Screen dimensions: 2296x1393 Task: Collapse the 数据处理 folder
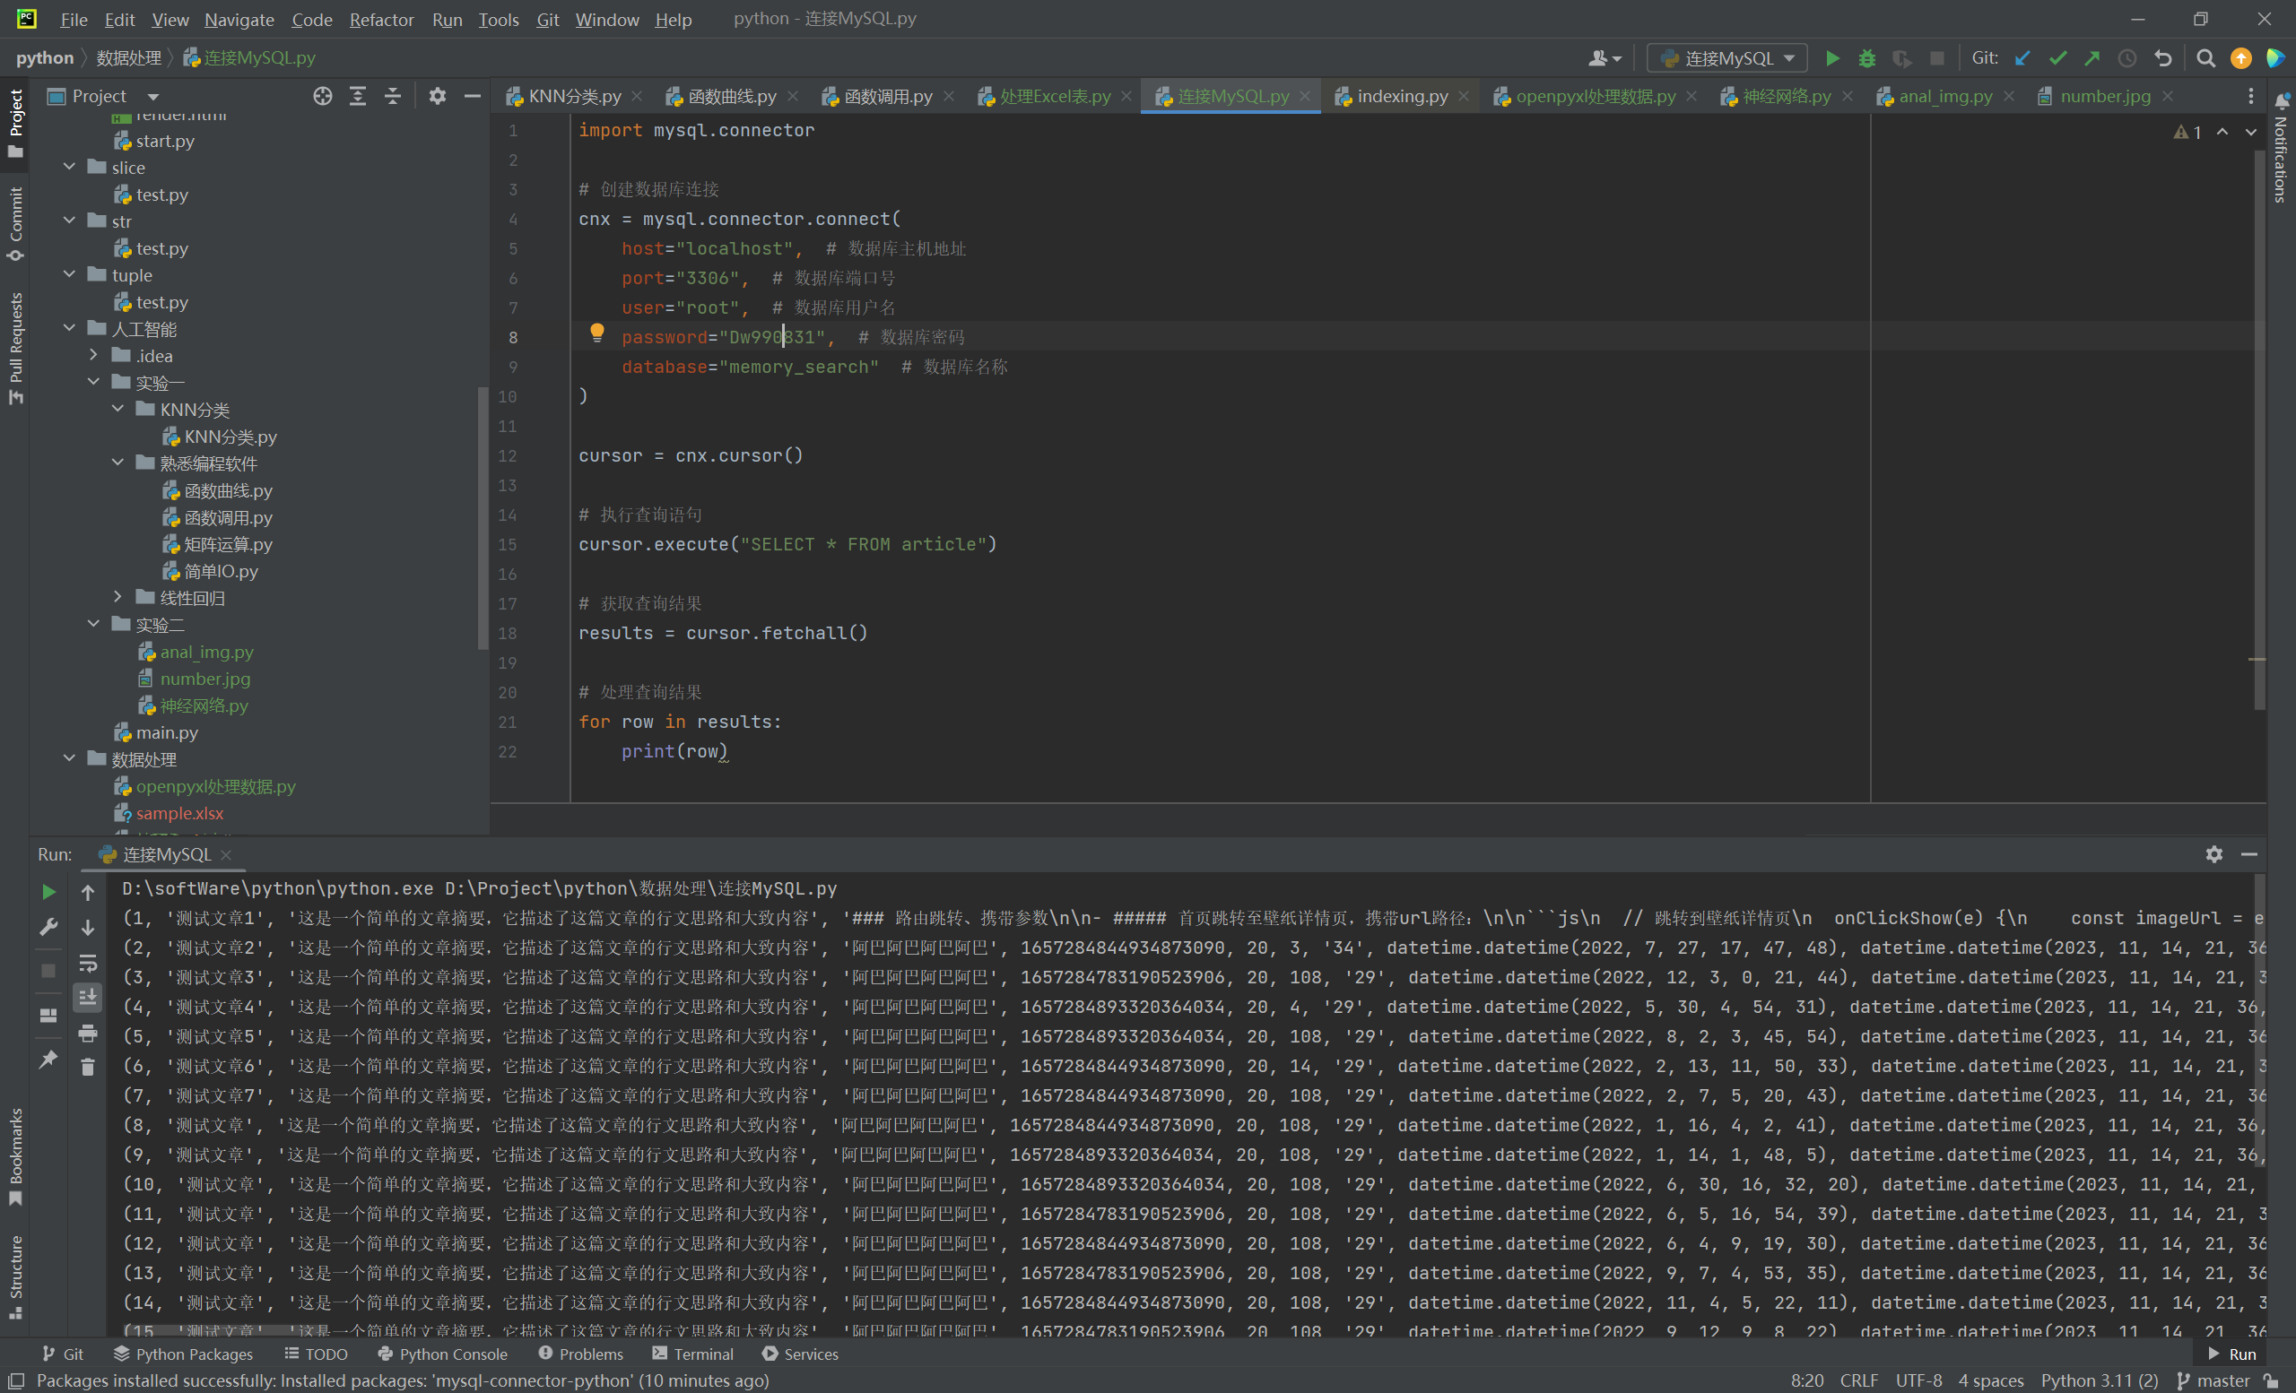[x=69, y=759]
